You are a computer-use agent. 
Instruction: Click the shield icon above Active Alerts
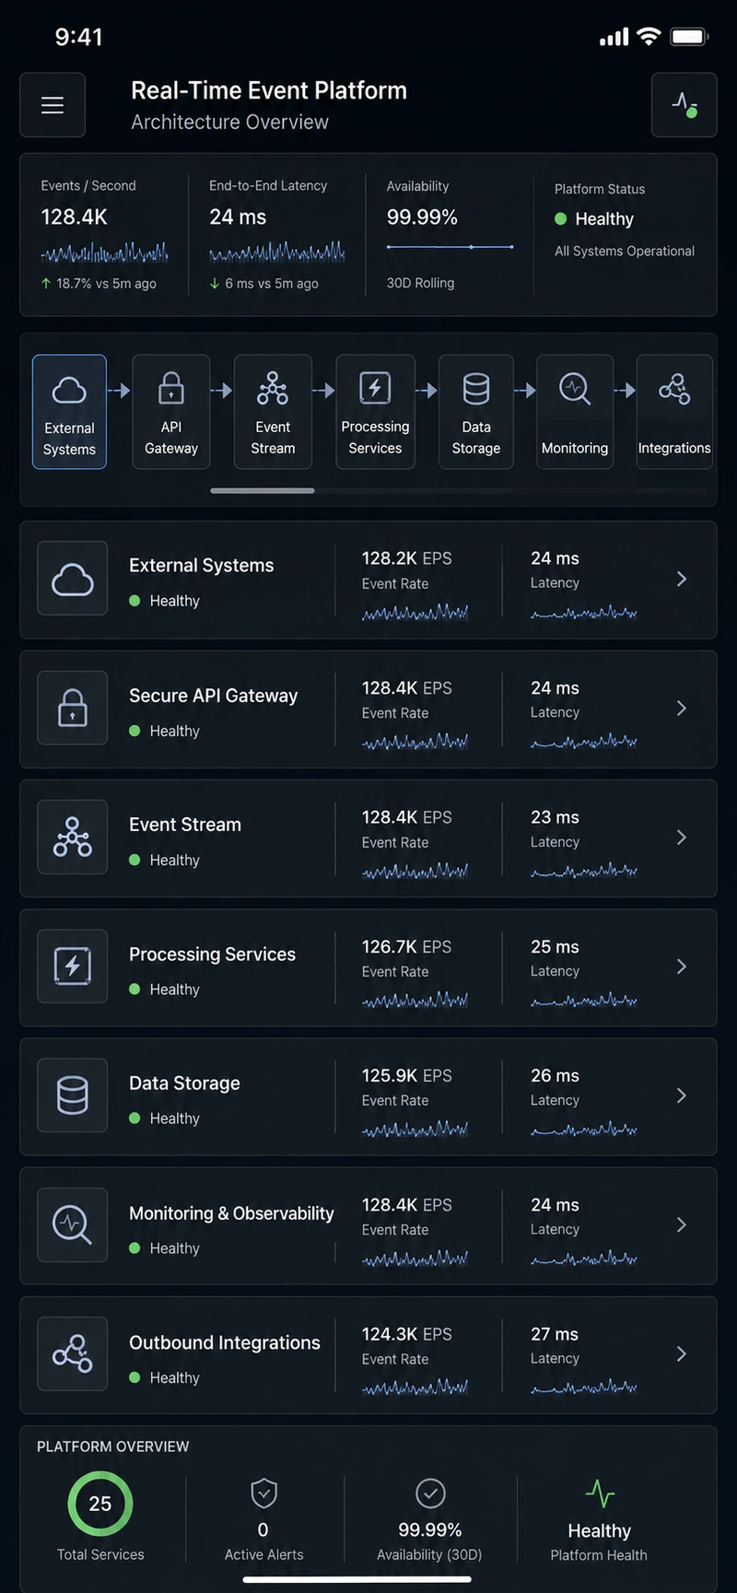coord(263,1493)
